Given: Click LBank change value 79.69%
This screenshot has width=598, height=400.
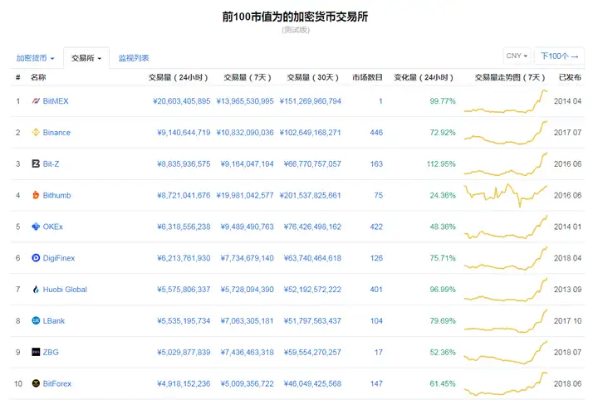Looking at the screenshot, I should tap(443, 321).
